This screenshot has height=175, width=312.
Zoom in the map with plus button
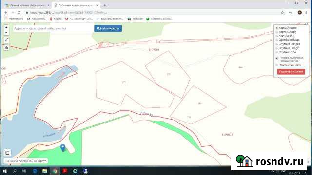pos(6,27)
